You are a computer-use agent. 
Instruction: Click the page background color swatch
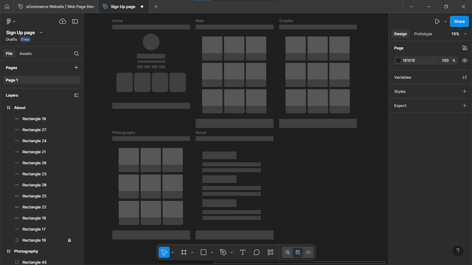(398, 60)
